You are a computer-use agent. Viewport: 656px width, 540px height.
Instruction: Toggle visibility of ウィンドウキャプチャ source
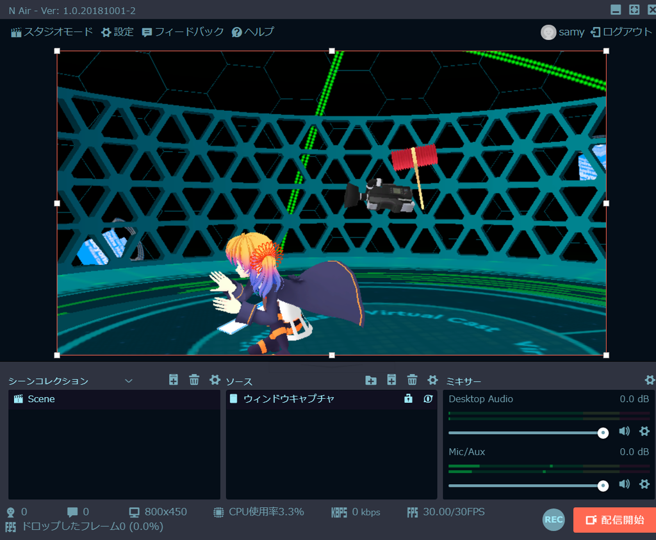(428, 399)
